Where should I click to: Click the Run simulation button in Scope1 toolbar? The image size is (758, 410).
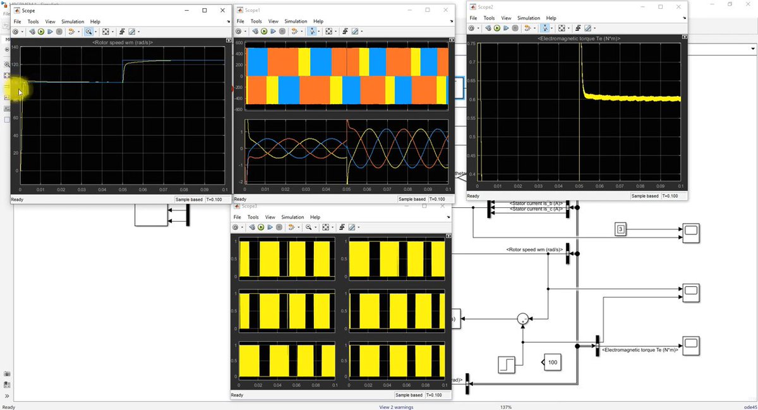tap(264, 32)
